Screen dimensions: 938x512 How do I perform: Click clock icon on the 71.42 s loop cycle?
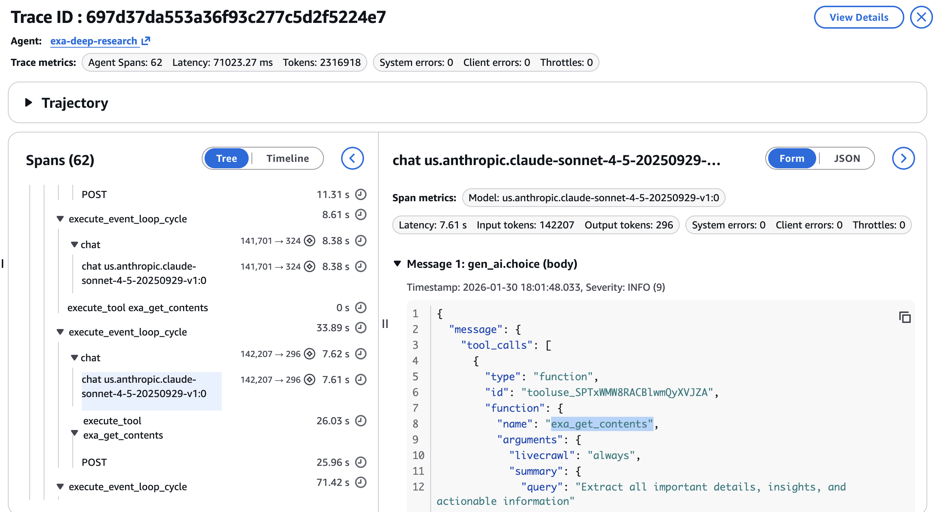(360, 482)
